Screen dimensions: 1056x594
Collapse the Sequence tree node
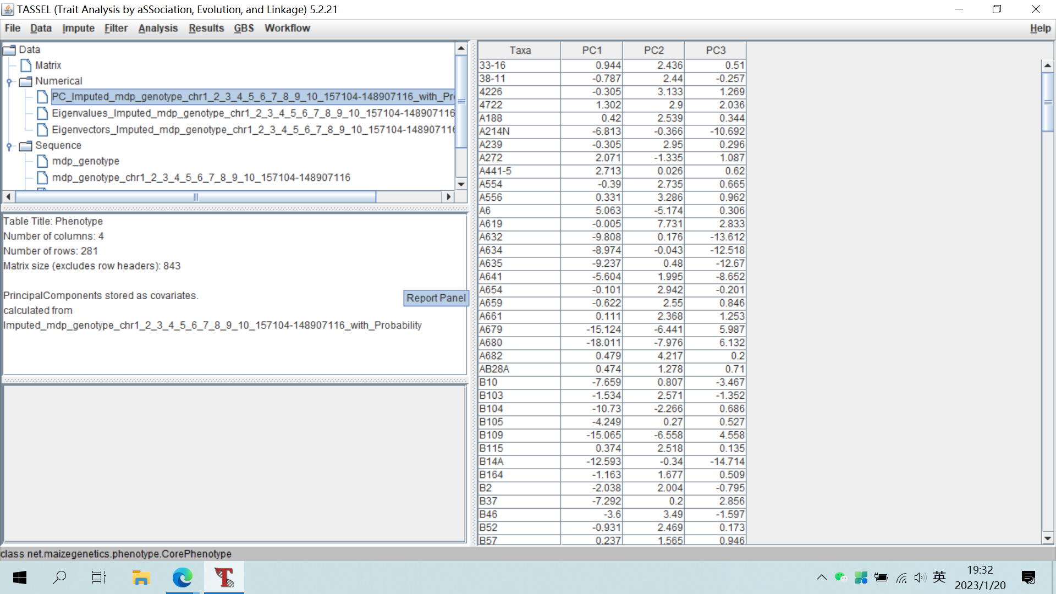(8, 145)
